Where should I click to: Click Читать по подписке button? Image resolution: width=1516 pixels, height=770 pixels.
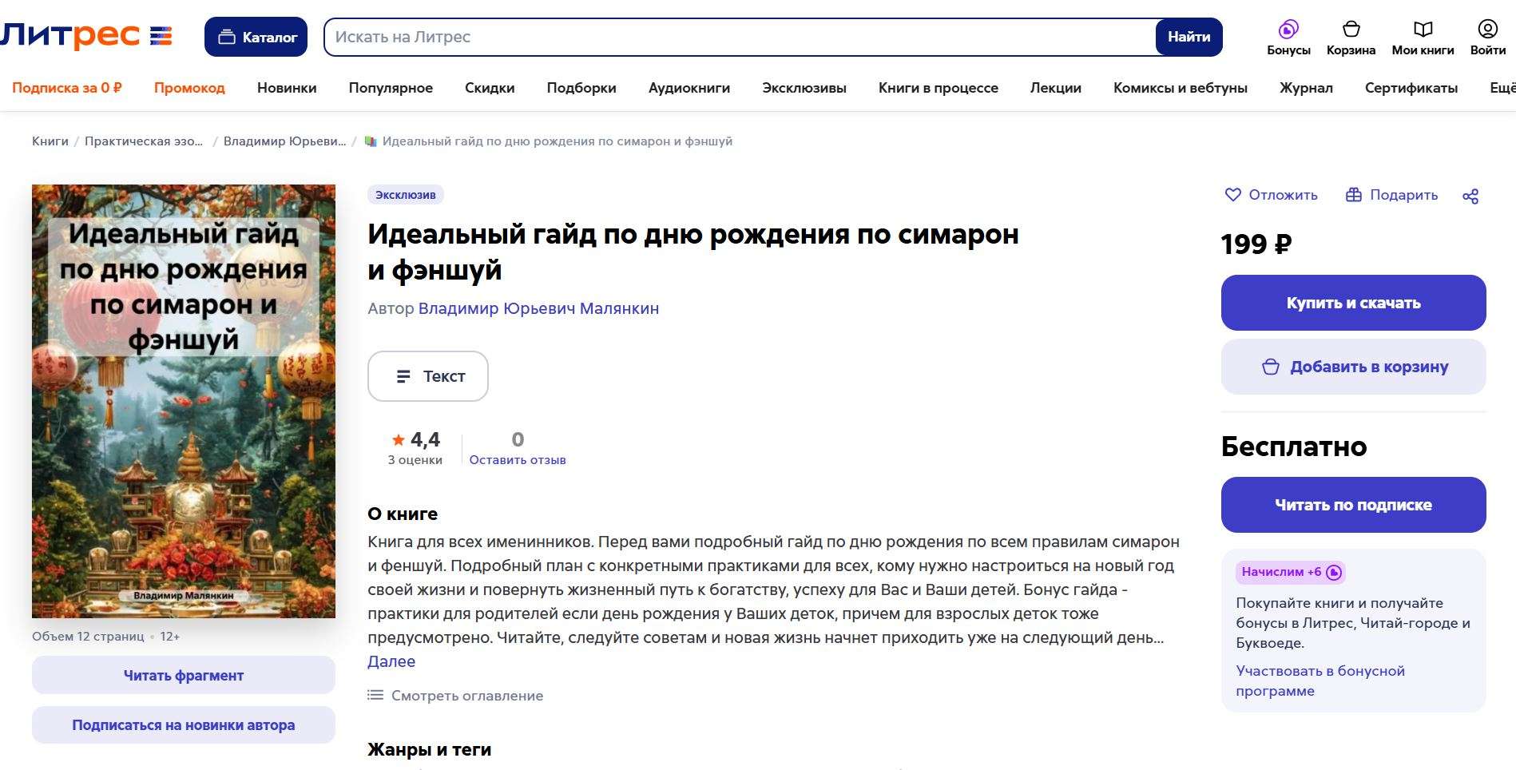coord(1353,505)
